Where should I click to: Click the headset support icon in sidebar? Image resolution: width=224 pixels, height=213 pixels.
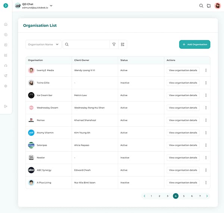[x=6, y=66]
